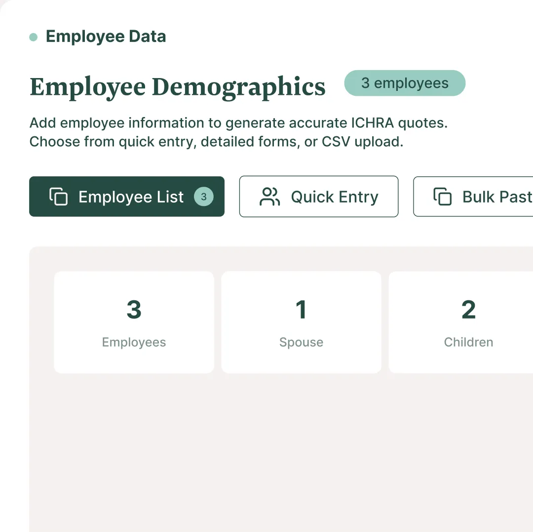Select the stacked-squares icon in Bulk Paste button
The height and width of the screenshot is (532, 533).
(x=443, y=196)
